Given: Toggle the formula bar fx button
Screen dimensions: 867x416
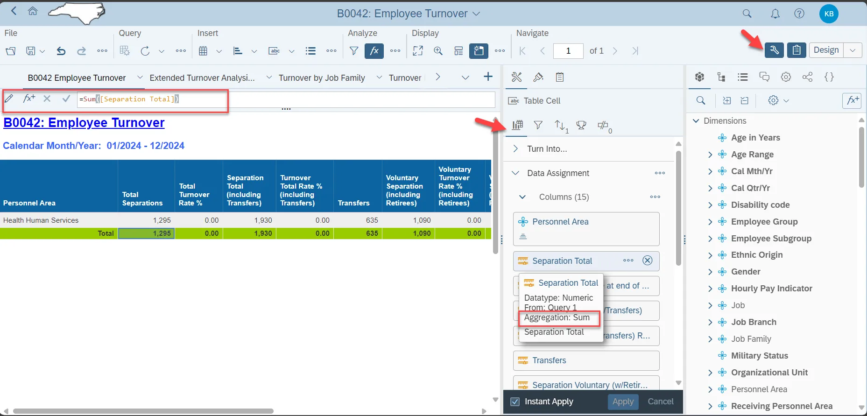Looking at the screenshot, I should 374,51.
